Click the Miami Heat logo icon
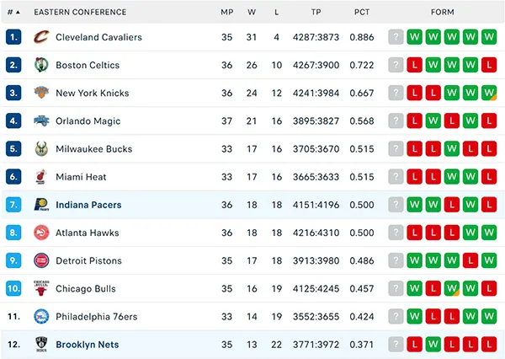This screenshot has height=359, width=505. [41, 177]
